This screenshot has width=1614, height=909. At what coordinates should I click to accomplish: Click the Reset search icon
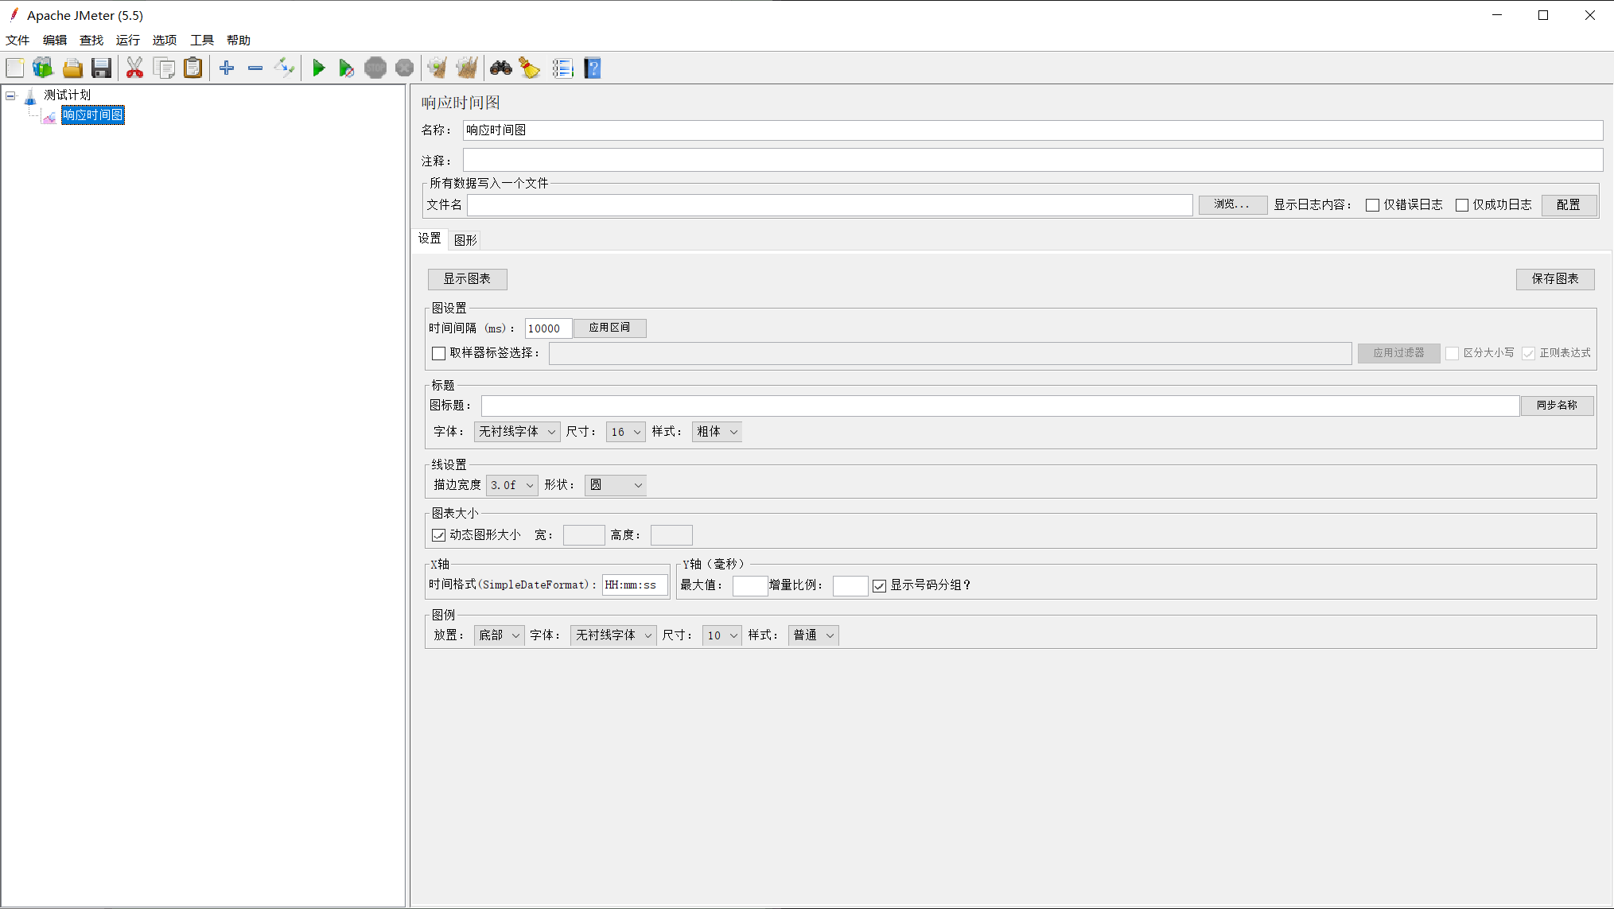530,68
